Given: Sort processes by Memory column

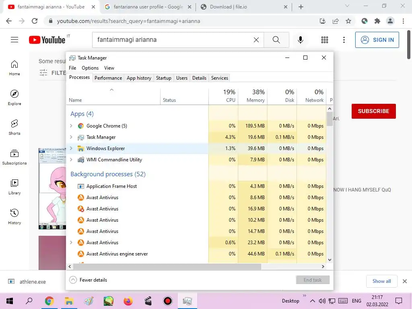Looking at the screenshot, I should [x=253, y=96].
